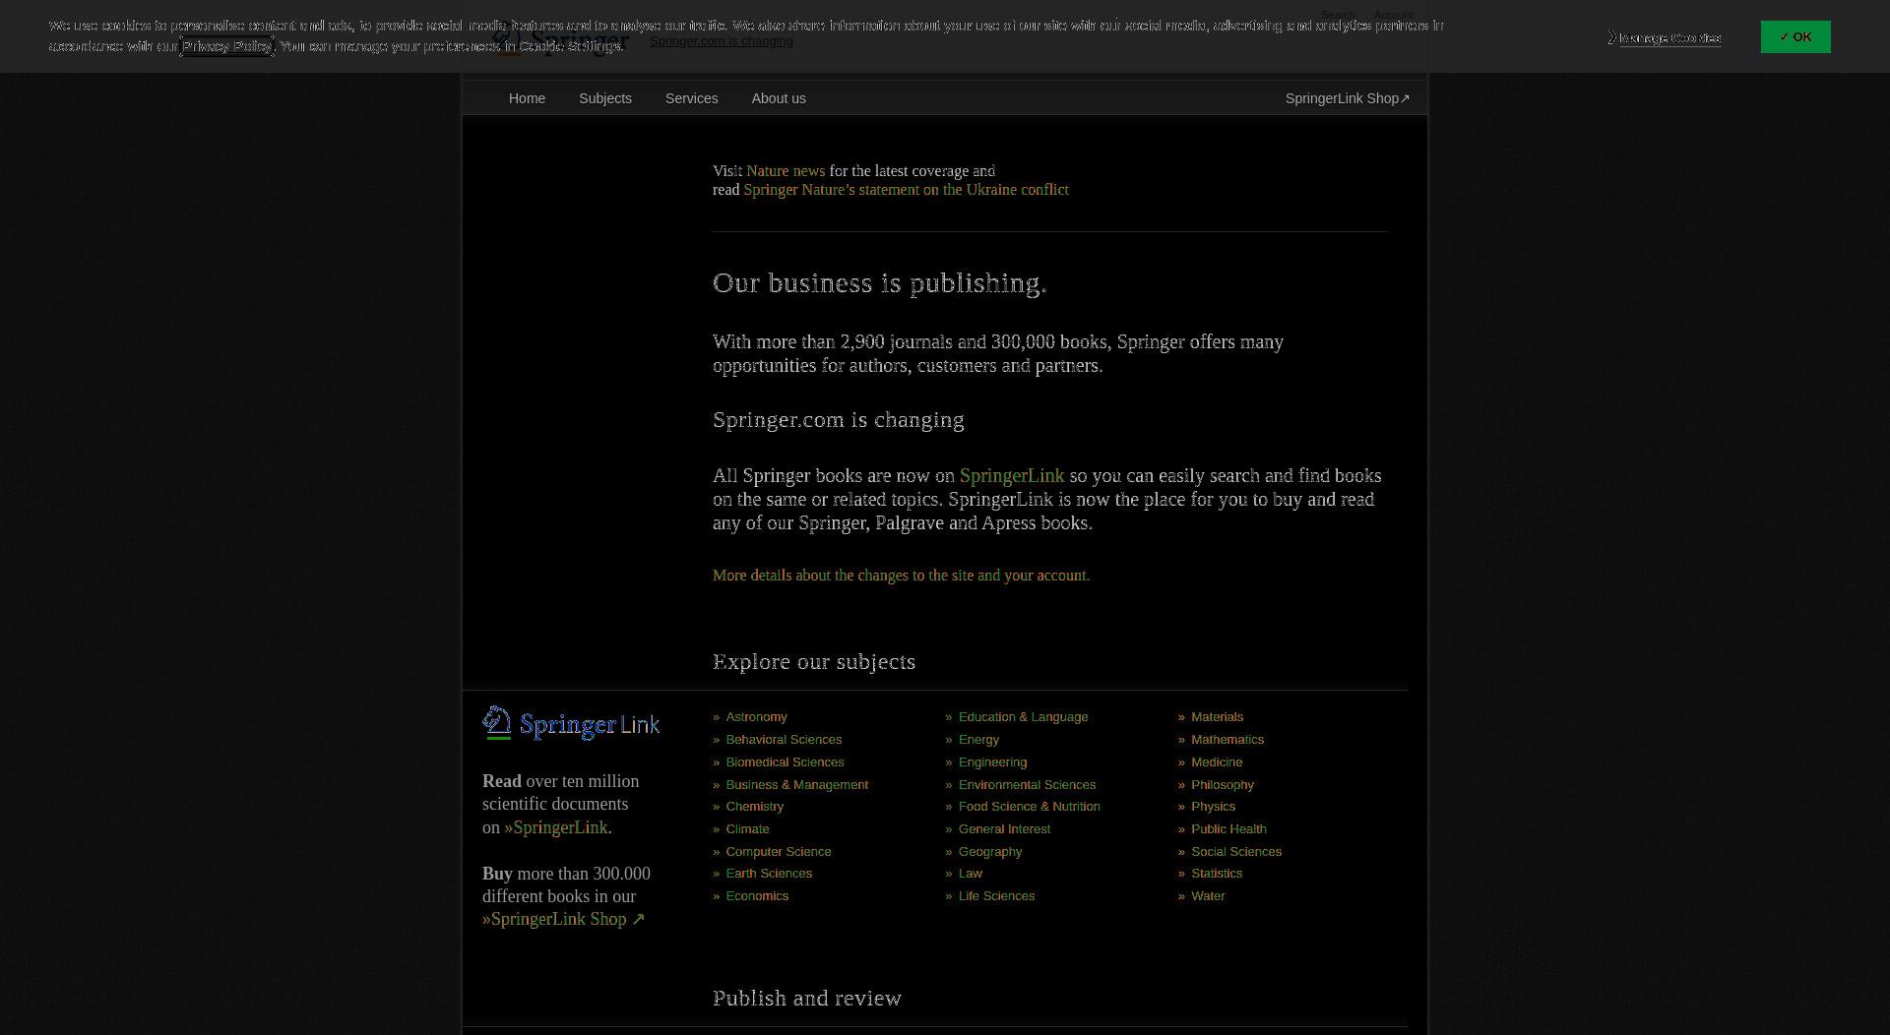The width and height of the screenshot is (1890, 1035).
Task: Browse the Social Sciences subject
Action: (x=1235, y=852)
